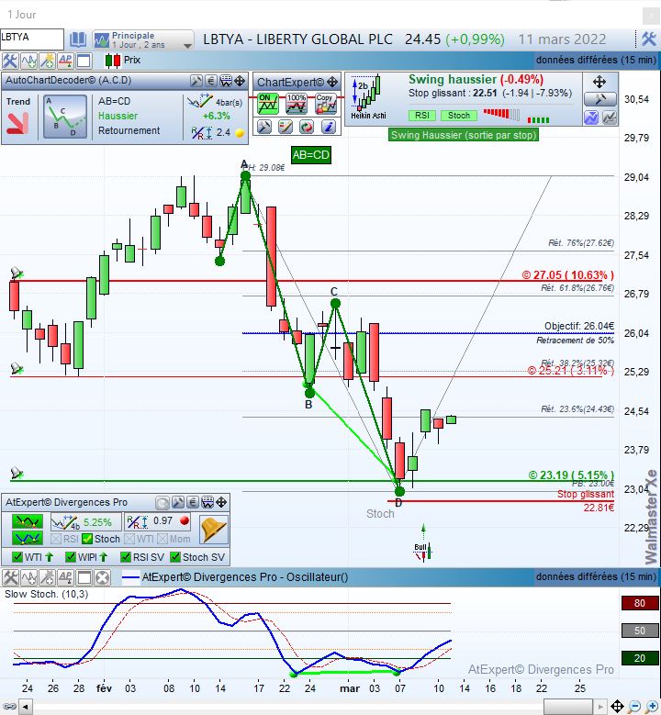Image resolution: width=661 pixels, height=715 pixels.
Task: Open chart settings tools icon near the date
Action: click(649, 39)
